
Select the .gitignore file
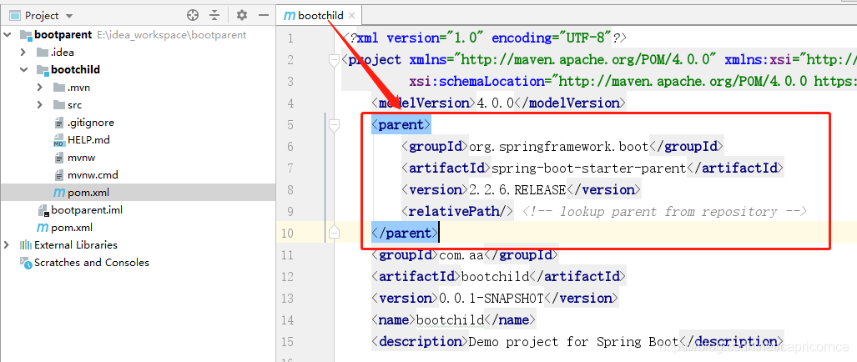click(91, 123)
